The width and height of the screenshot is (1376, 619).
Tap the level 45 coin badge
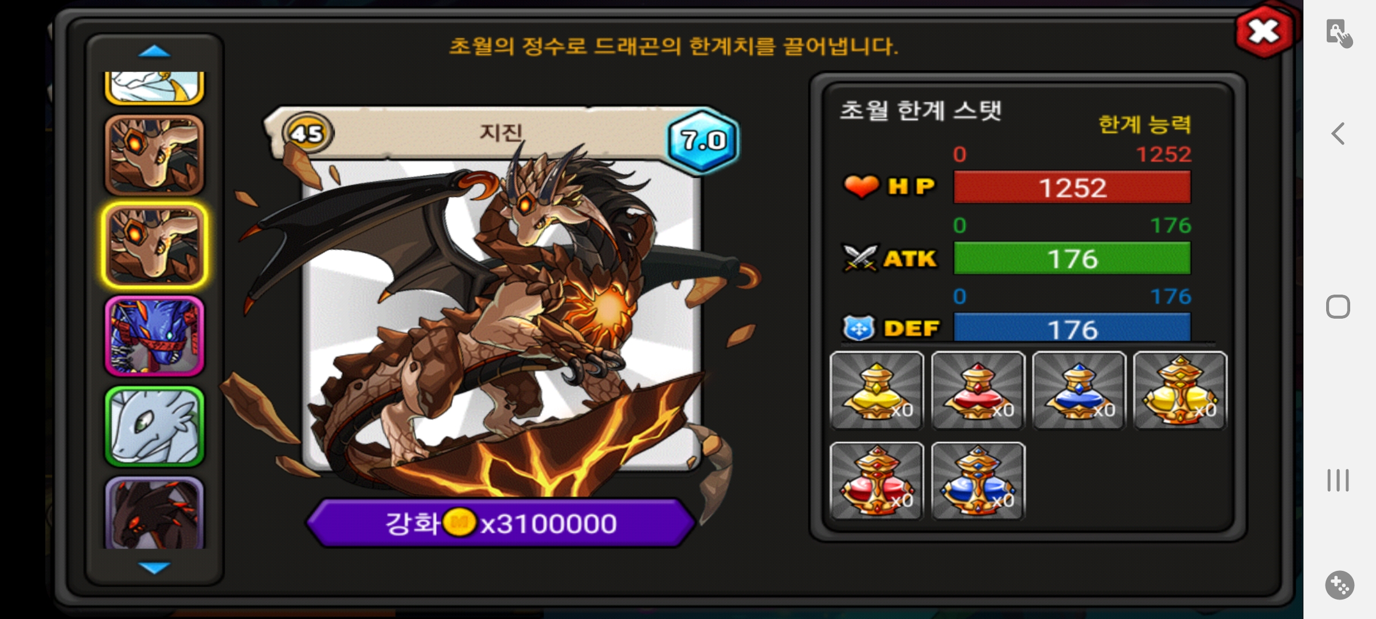pos(307,134)
